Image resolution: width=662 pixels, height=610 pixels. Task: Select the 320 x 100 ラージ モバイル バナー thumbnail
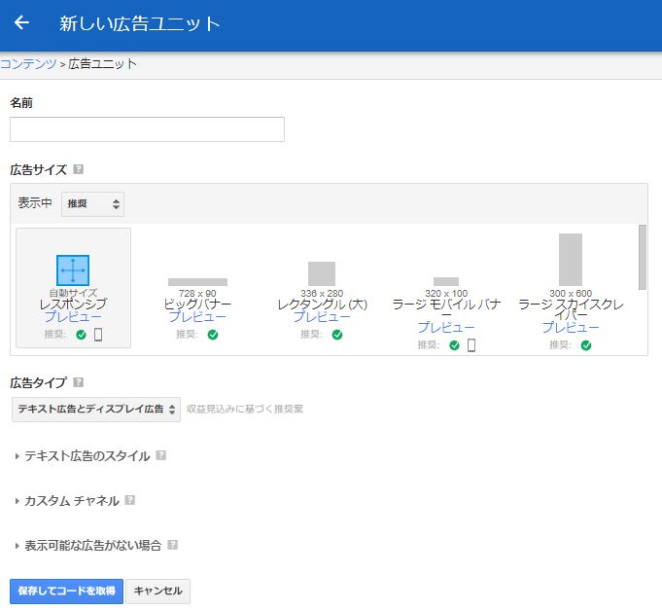coord(446,282)
